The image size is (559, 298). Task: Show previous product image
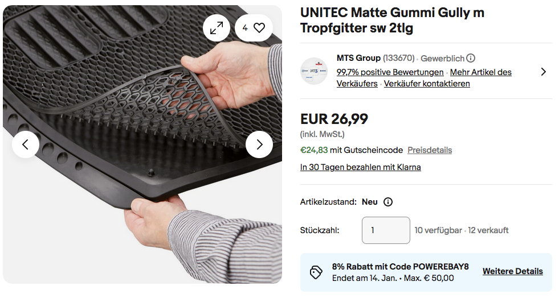tap(26, 144)
